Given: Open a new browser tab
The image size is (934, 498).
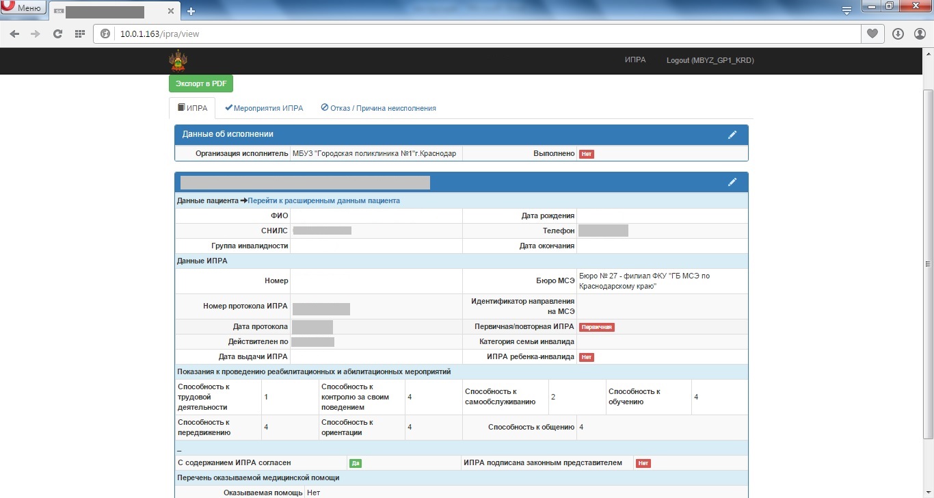Looking at the screenshot, I should click(191, 11).
